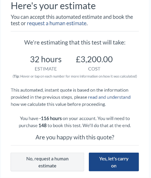Tap the '£3,200.00' cost figure
The width and height of the screenshot is (151, 178).
(94, 59)
